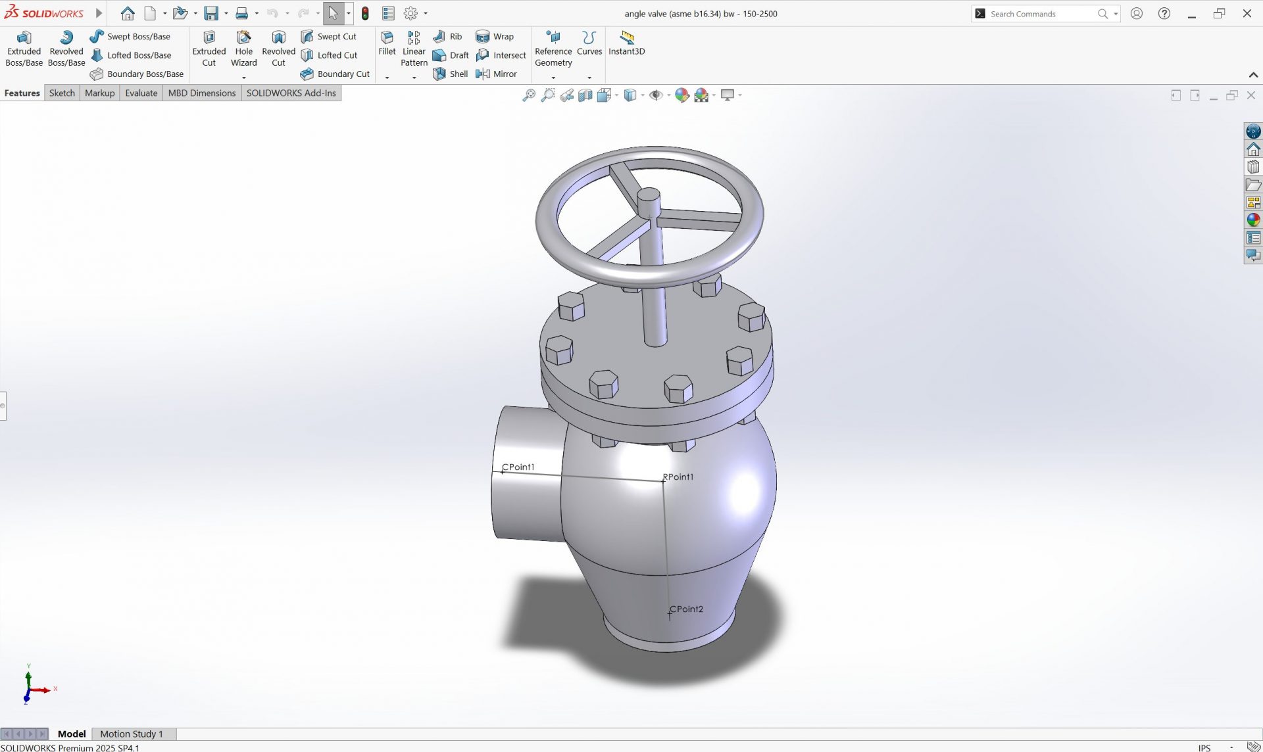1263x752 pixels.
Task: Launch Instant3D from the Features toolbar
Action: pyautogui.click(x=626, y=43)
